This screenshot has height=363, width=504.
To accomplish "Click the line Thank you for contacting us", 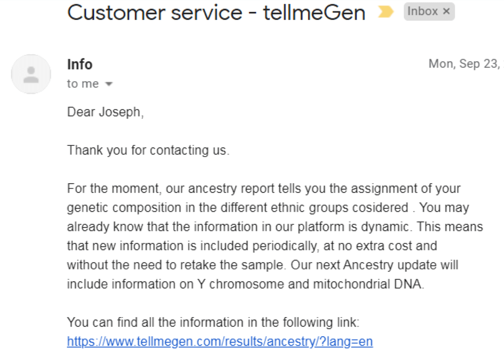I will [148, 150].
